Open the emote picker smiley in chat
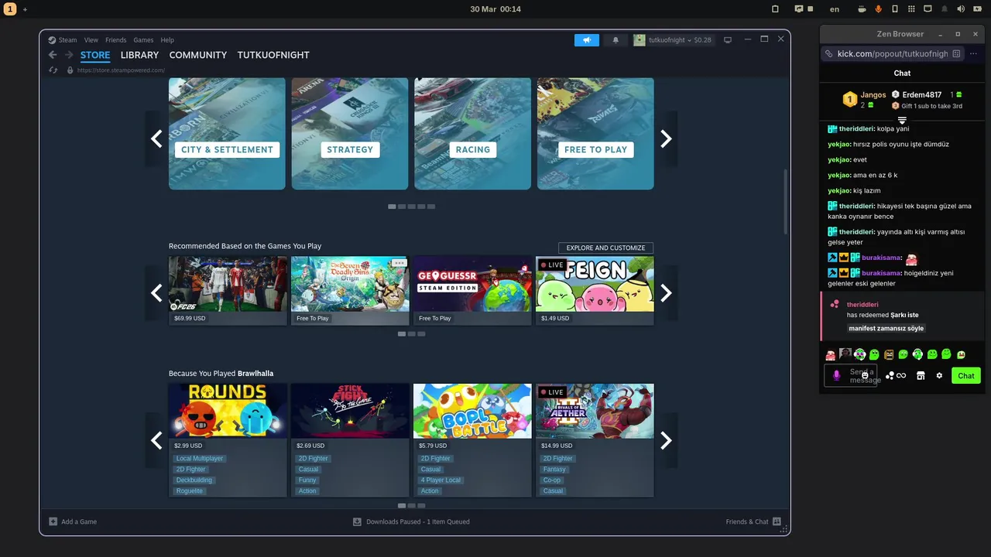991x557 pixels. pyautogui.click(x=866, y=376)
